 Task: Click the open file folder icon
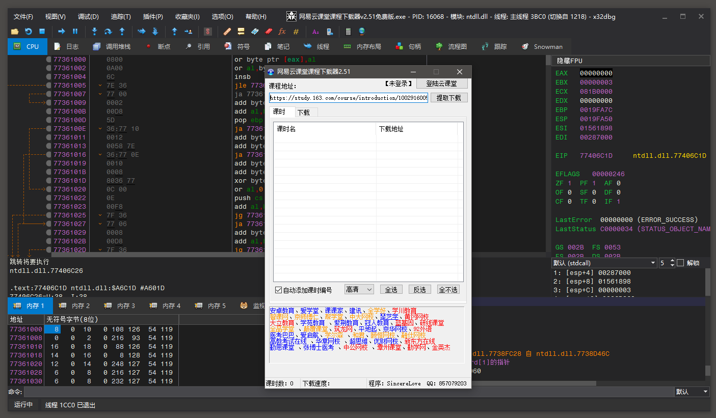point(15,32)
